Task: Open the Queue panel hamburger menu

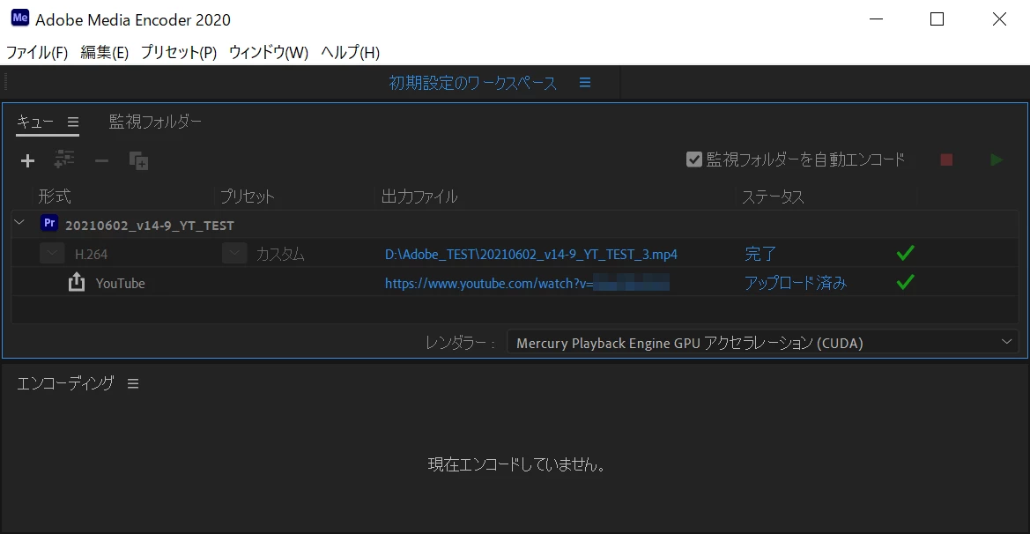Action: tap(73, 122)
